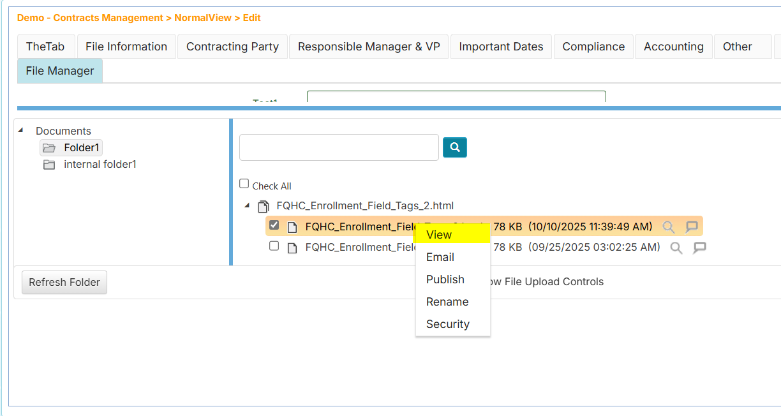Click comment icon on 10/10/2025 file version
The image size is (781, 416).
click(692, 227)
